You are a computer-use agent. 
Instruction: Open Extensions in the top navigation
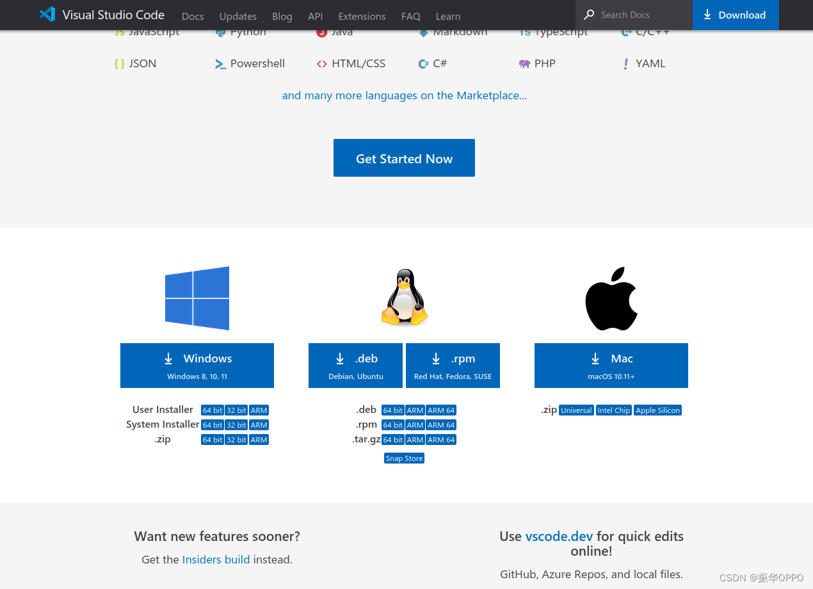pyautogui.click(x=362, y=16)
